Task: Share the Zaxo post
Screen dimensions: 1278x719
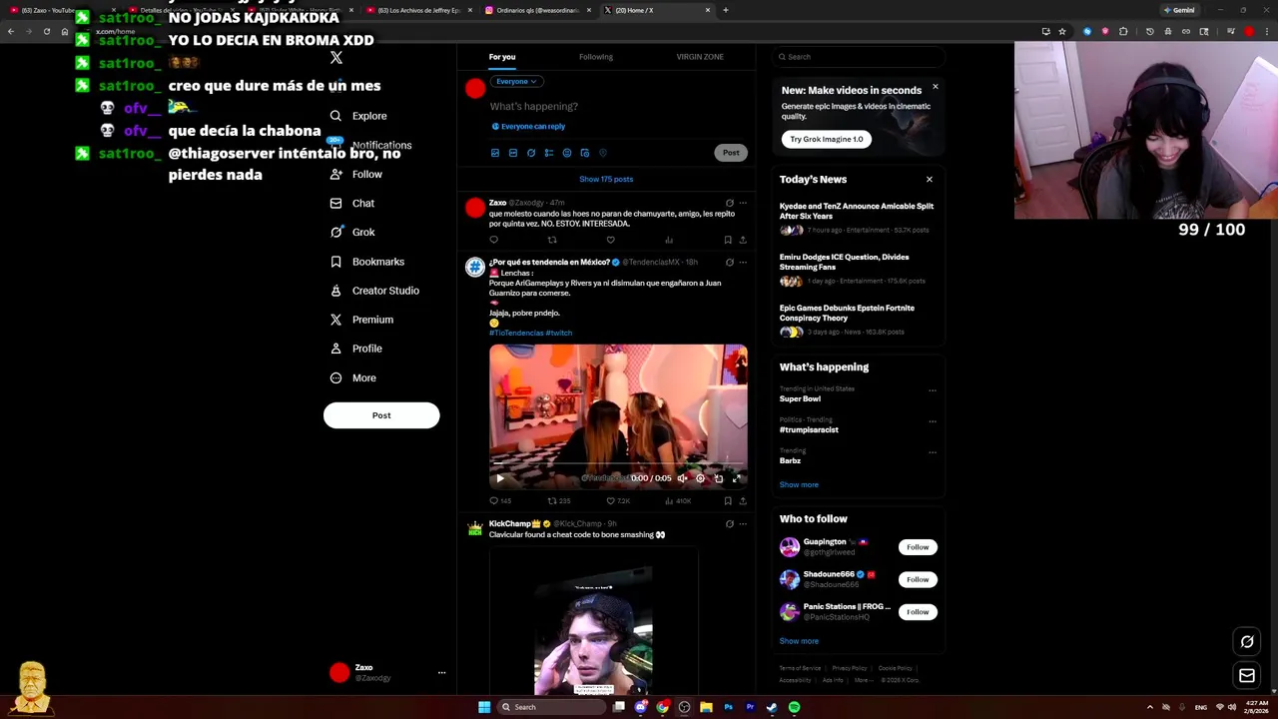Action: 742,240
